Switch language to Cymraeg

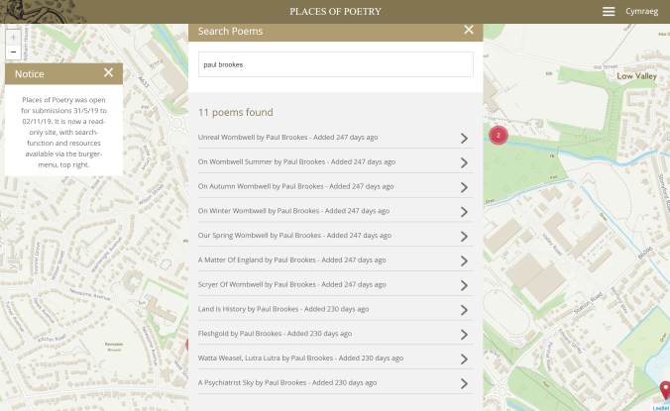(x=641, y=12)
